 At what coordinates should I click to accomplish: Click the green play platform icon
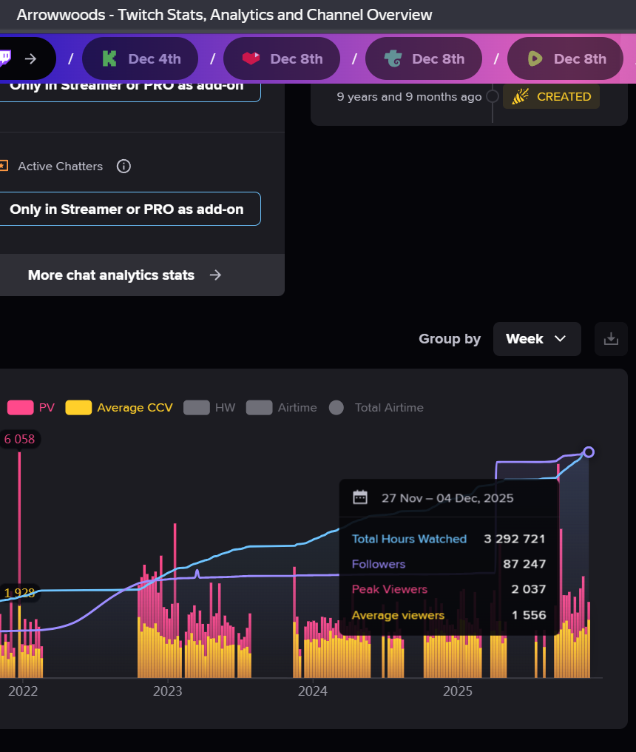pos(535,58)
